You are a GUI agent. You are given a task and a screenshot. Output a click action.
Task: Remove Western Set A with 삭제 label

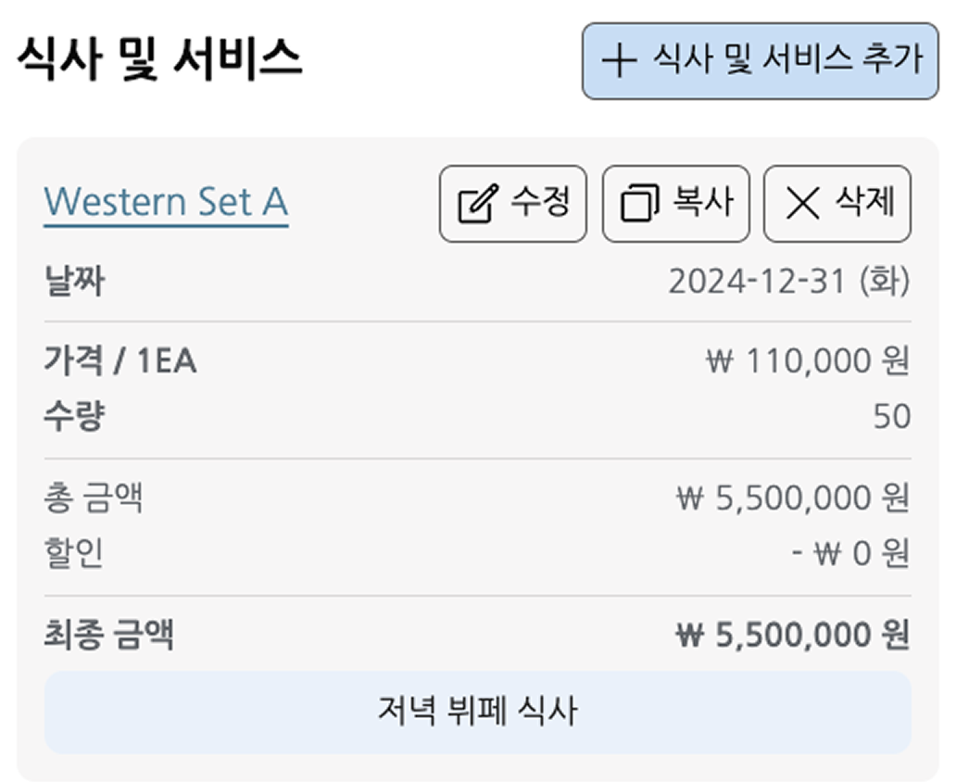[865, 202]
